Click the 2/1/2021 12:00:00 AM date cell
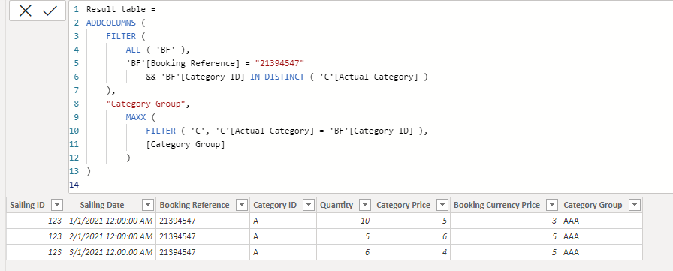Image resolution: width=673 pixels, height=271 pixels. pos(110,236)
